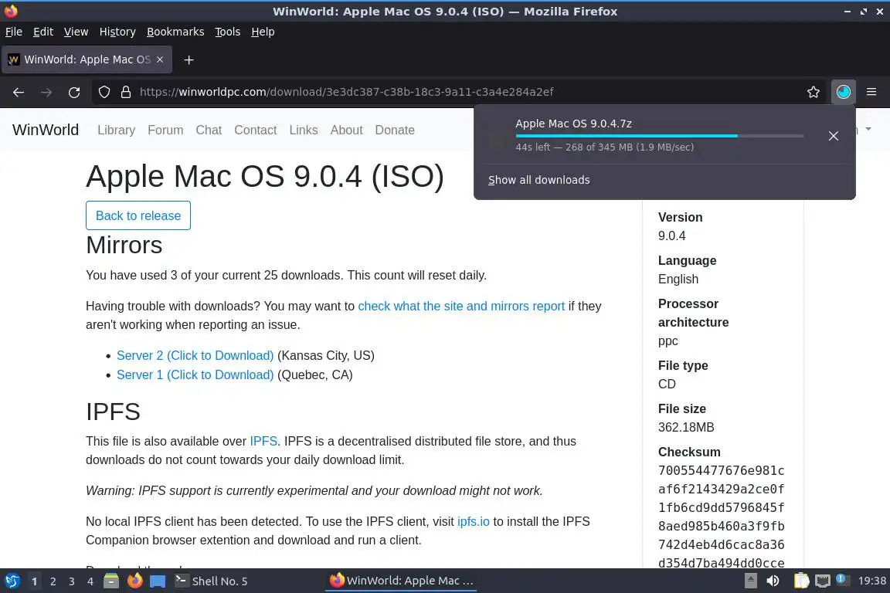Switch to virtual desktop 3
890x593 pixels.
tap(72, 581)
